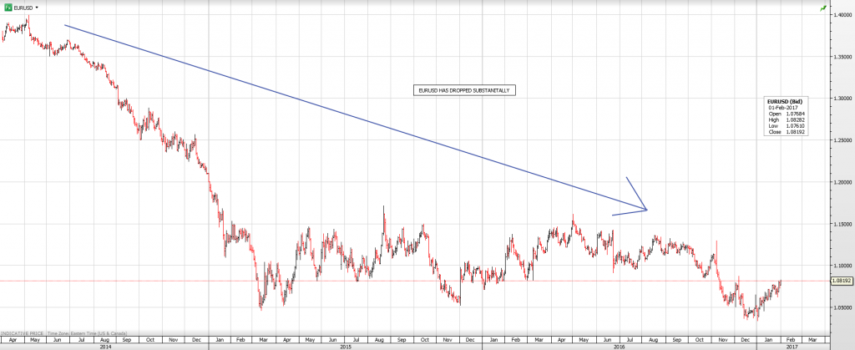855x350 pixels.
Task: Open the EURUSD symbol dropdown arrow
Action: tap(38, 7)
